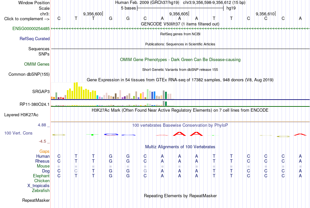Click the 9,356,605 position marker

[x=179, y=14]
